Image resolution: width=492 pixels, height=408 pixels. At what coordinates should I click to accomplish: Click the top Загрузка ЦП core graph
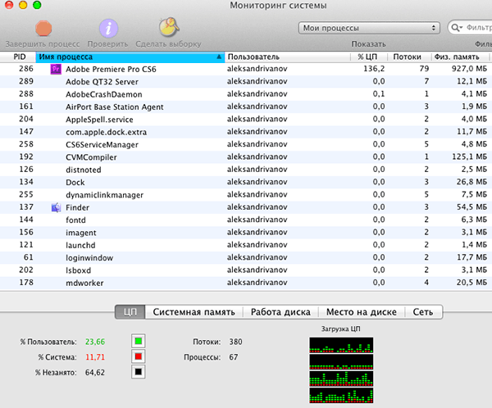click(x=341, y=345)
